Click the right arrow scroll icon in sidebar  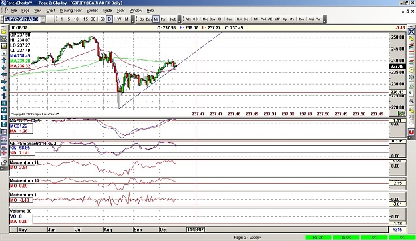click(x=4, y=82)
